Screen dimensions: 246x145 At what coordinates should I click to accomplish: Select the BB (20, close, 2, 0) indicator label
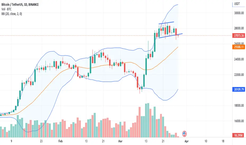pyautogui.click(x=12, y=14)
